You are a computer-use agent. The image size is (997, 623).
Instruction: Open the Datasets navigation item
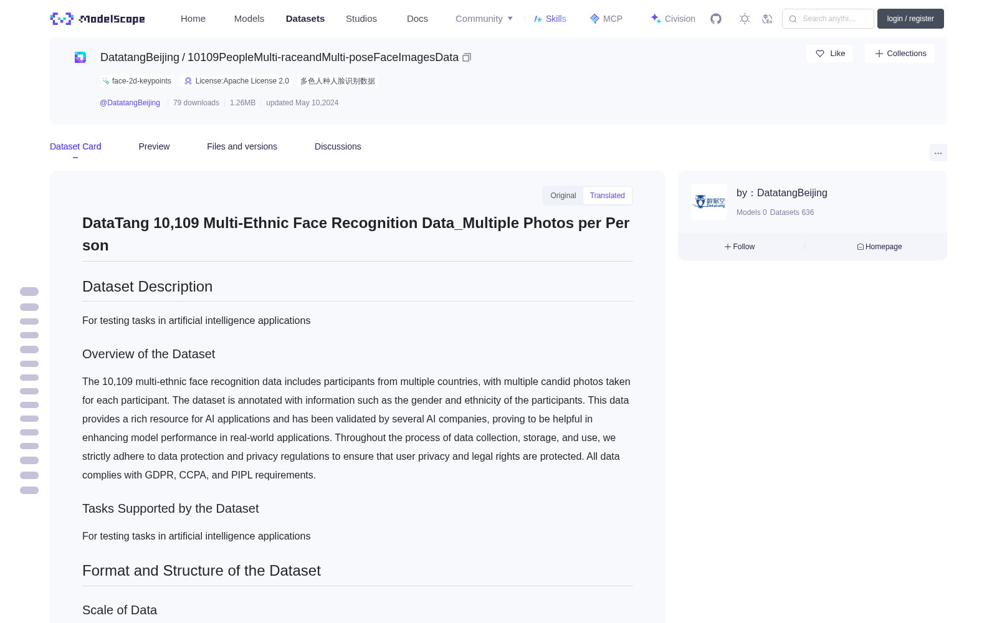305,19
